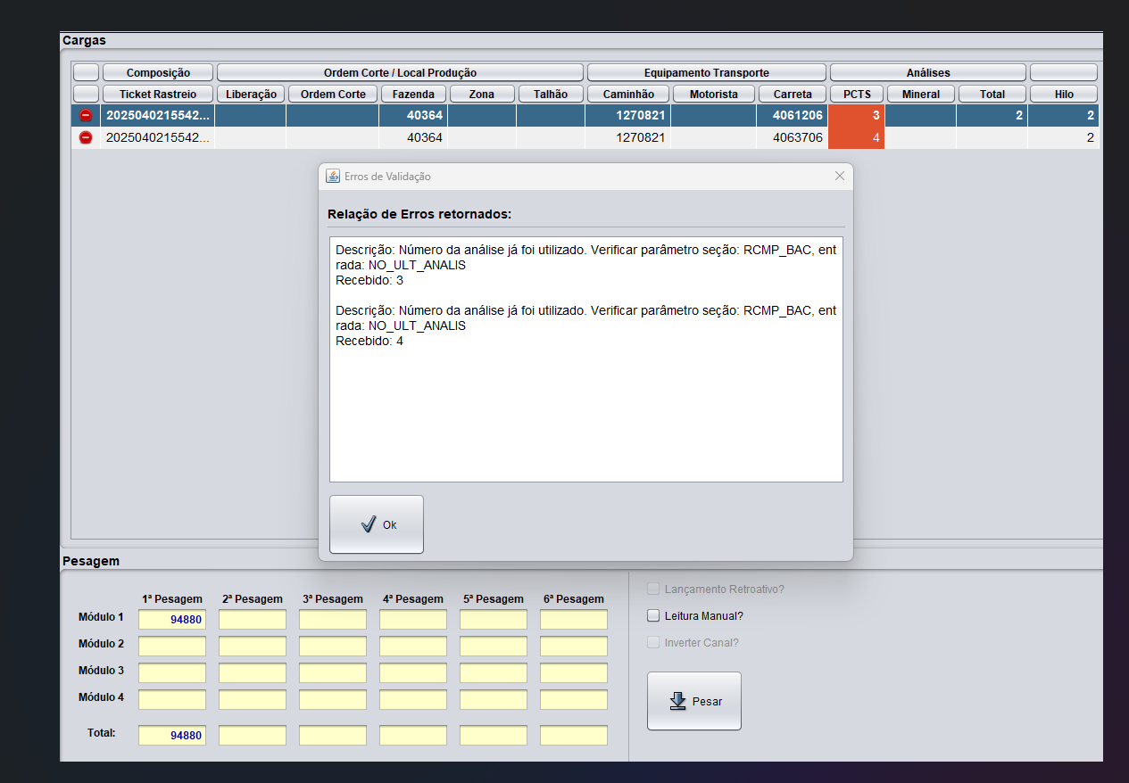The width and height of the screenshot is (1129, 783).
Task: Click the Liberação column header
Action: (251, 94)
